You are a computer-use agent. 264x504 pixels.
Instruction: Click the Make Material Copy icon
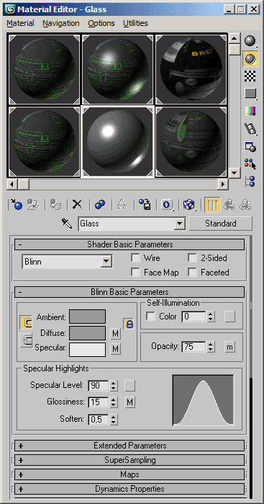100,205
